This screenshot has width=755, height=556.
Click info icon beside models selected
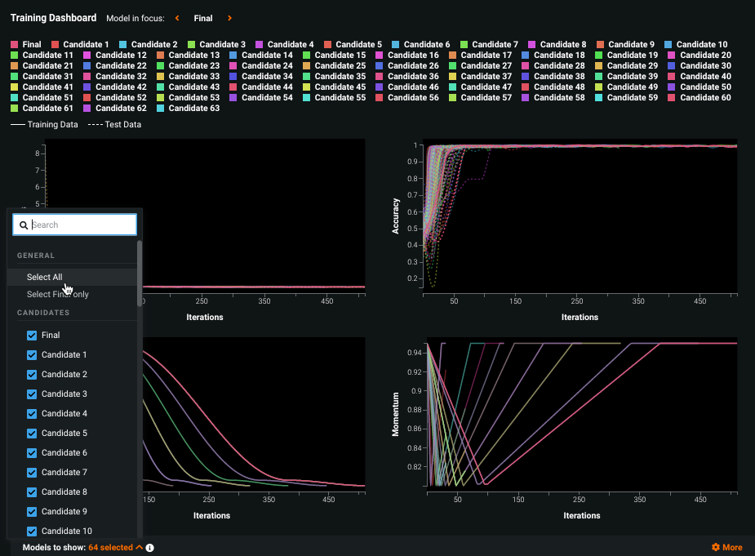point(150,548)
